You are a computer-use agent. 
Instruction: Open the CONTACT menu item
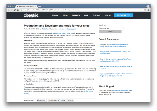coord(97,15)
